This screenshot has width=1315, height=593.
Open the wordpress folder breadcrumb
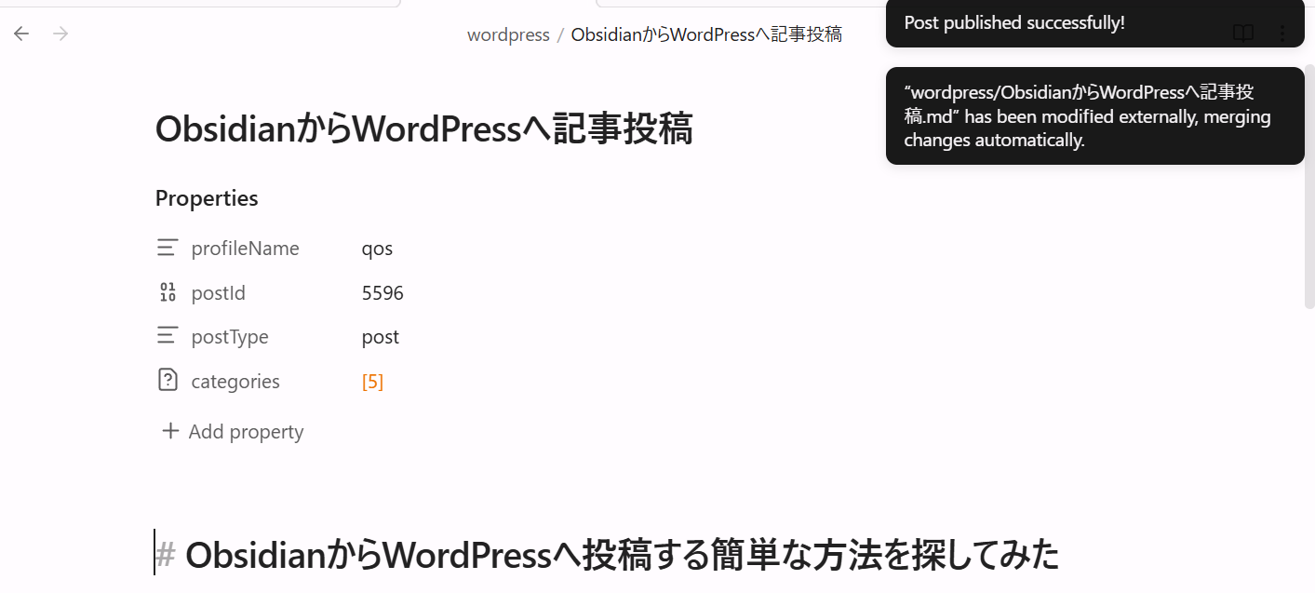click(x=508, y=34)
